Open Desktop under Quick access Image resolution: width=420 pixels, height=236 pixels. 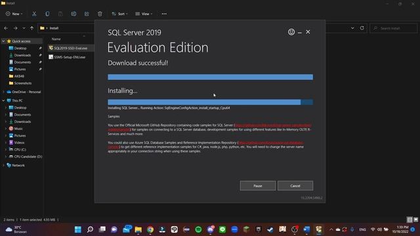click(x=20, y=48)
